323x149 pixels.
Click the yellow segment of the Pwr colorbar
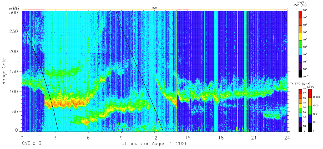point(300,36)
